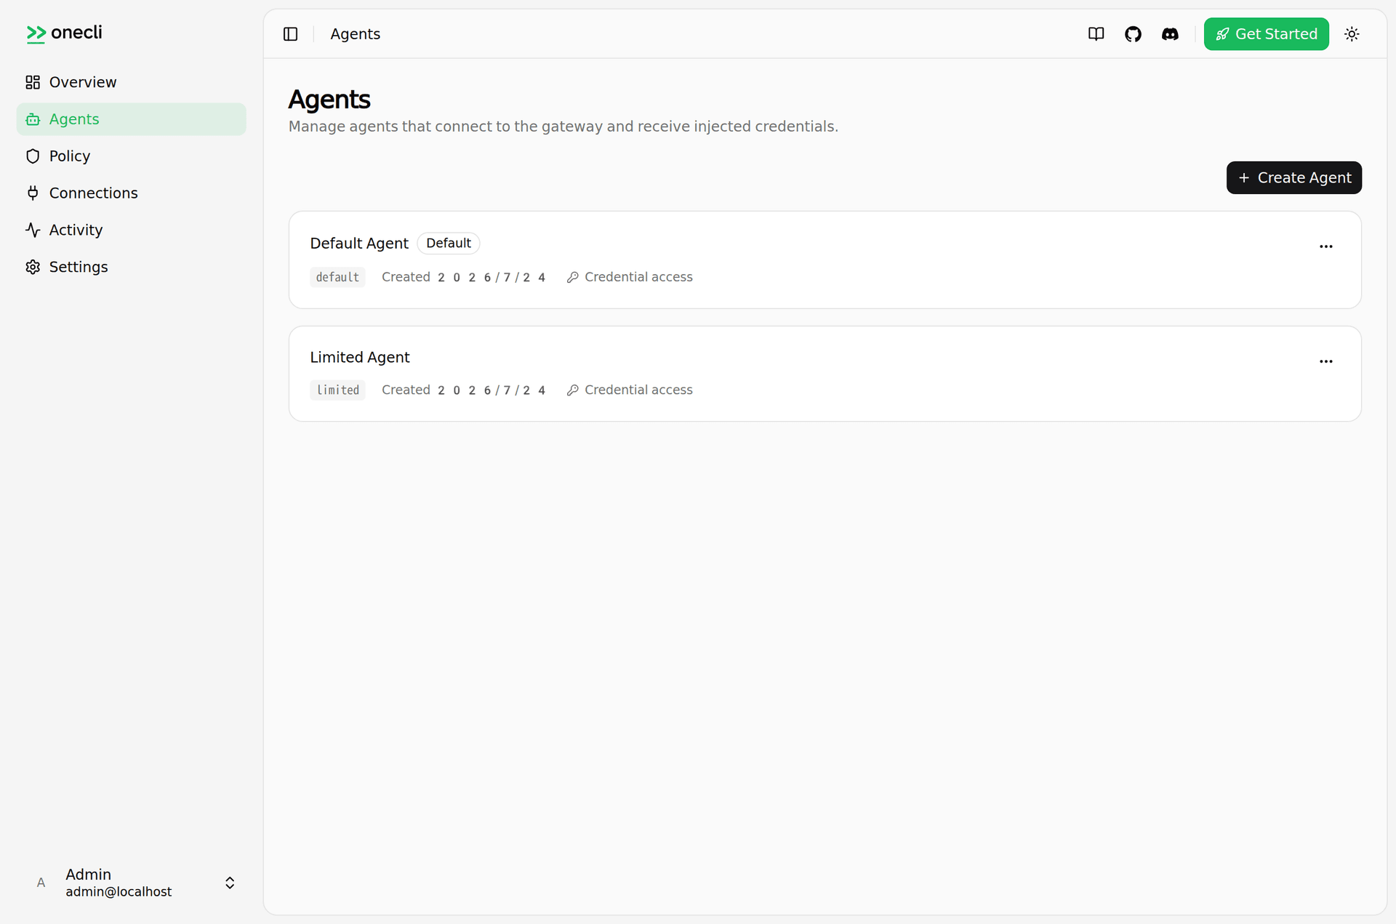The height and width of the screenshot is (924, 1396).
Task: Toggle light/dark theme sun icon
Action: (x=1352, y=34)
